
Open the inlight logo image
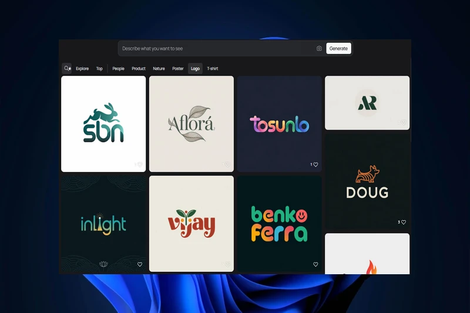[x=103, y=224]
